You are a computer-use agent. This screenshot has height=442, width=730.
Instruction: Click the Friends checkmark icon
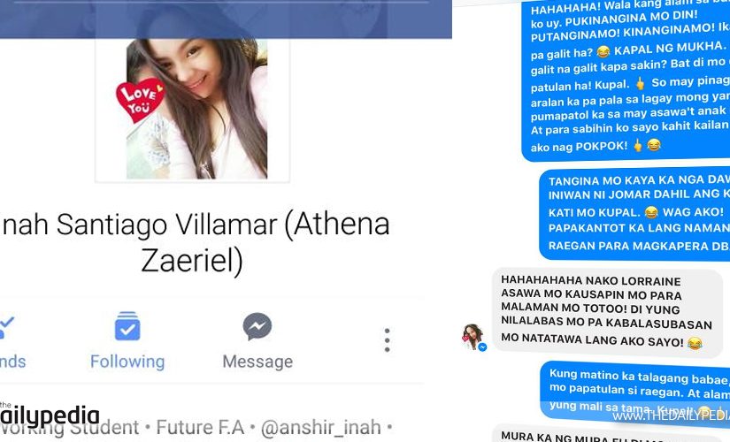pos(6,326)
